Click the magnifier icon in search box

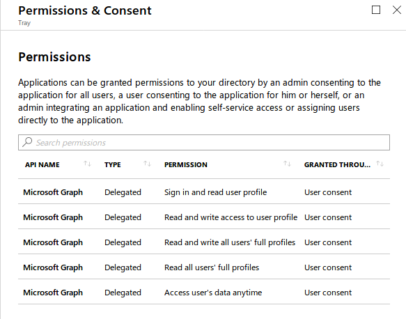[27, 142]
